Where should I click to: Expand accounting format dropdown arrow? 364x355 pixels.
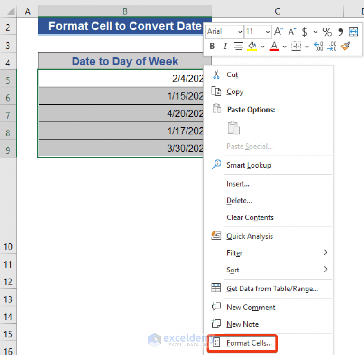[315, 32]
